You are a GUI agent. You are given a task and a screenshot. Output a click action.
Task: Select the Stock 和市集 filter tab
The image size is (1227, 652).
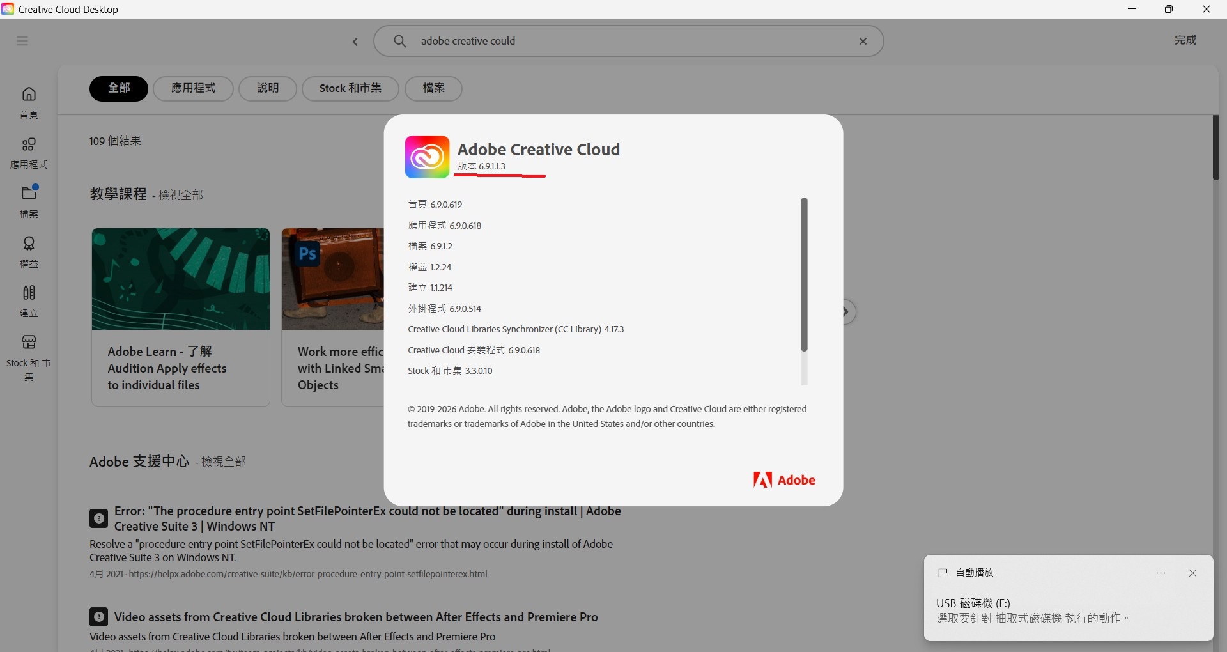click(x=350, y=88)
